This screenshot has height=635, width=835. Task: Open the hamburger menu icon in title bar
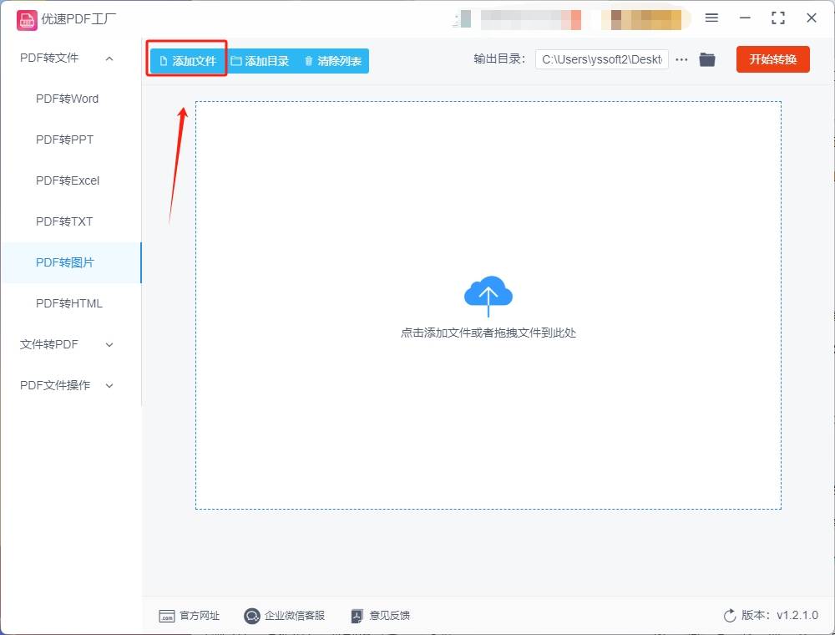711,18
